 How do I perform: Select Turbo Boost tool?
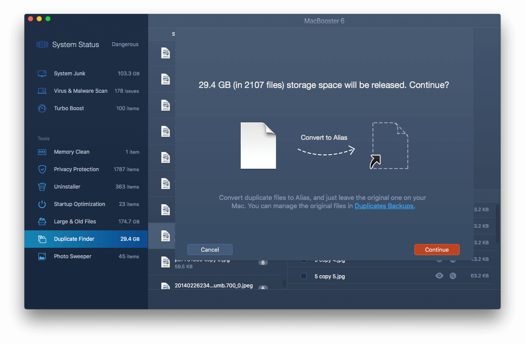[69, 108]
